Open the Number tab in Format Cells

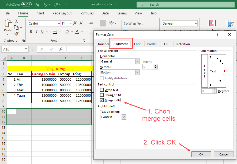coord(103,44)
